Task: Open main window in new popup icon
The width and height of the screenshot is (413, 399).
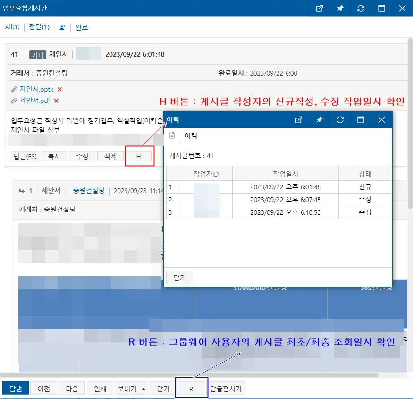Action: (x=319, y=8)
